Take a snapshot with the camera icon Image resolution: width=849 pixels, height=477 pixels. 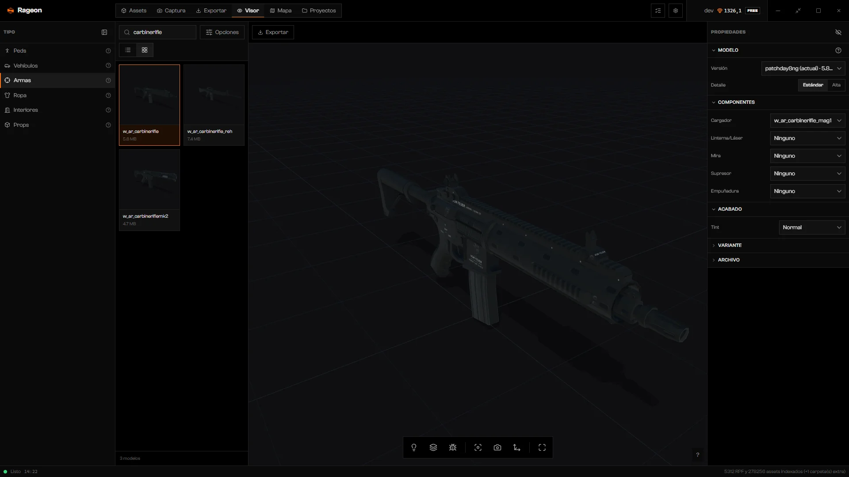pos(497,447)
